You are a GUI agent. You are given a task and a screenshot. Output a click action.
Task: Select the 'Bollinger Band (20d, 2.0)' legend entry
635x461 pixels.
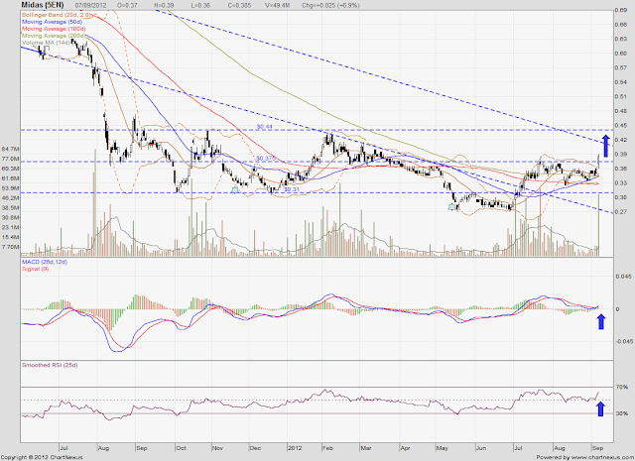point(56,15)
